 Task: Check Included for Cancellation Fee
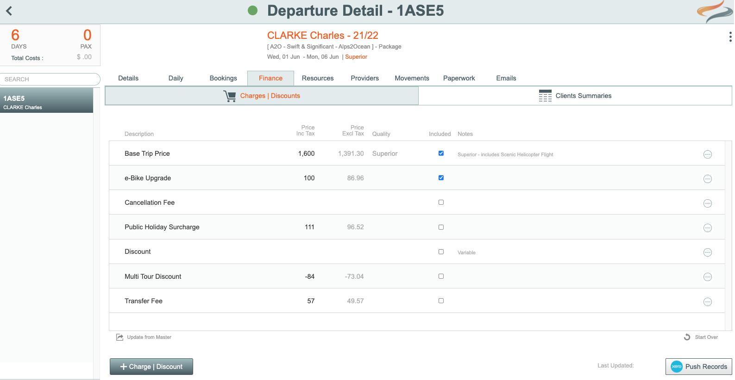click(441, 202)
